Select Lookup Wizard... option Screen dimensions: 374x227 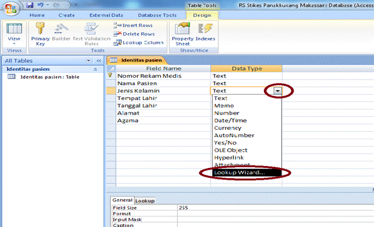click(247, 172)
